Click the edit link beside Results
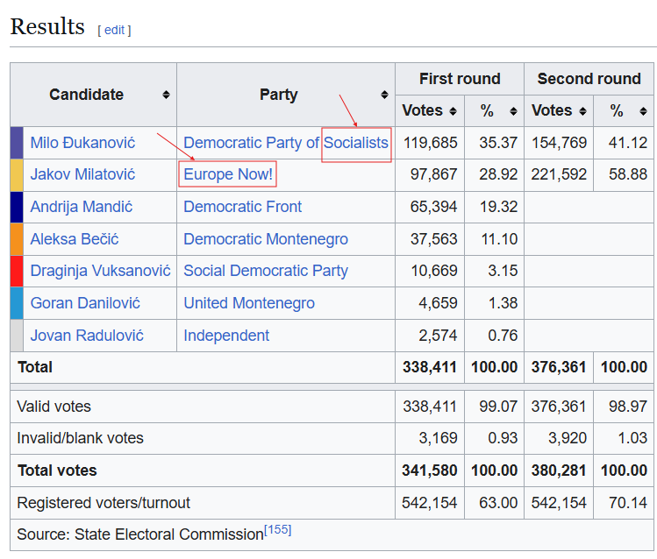This screenshot has width=657, height=559. coord(114,30)
